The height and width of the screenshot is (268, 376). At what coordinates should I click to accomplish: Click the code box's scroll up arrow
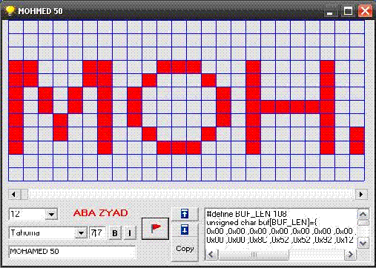[363, 215]
